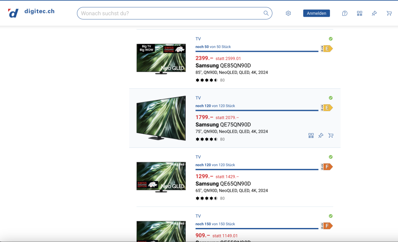
Task: Open the Samsung QE85QN90D product title
Action: (x=223, y=65)
